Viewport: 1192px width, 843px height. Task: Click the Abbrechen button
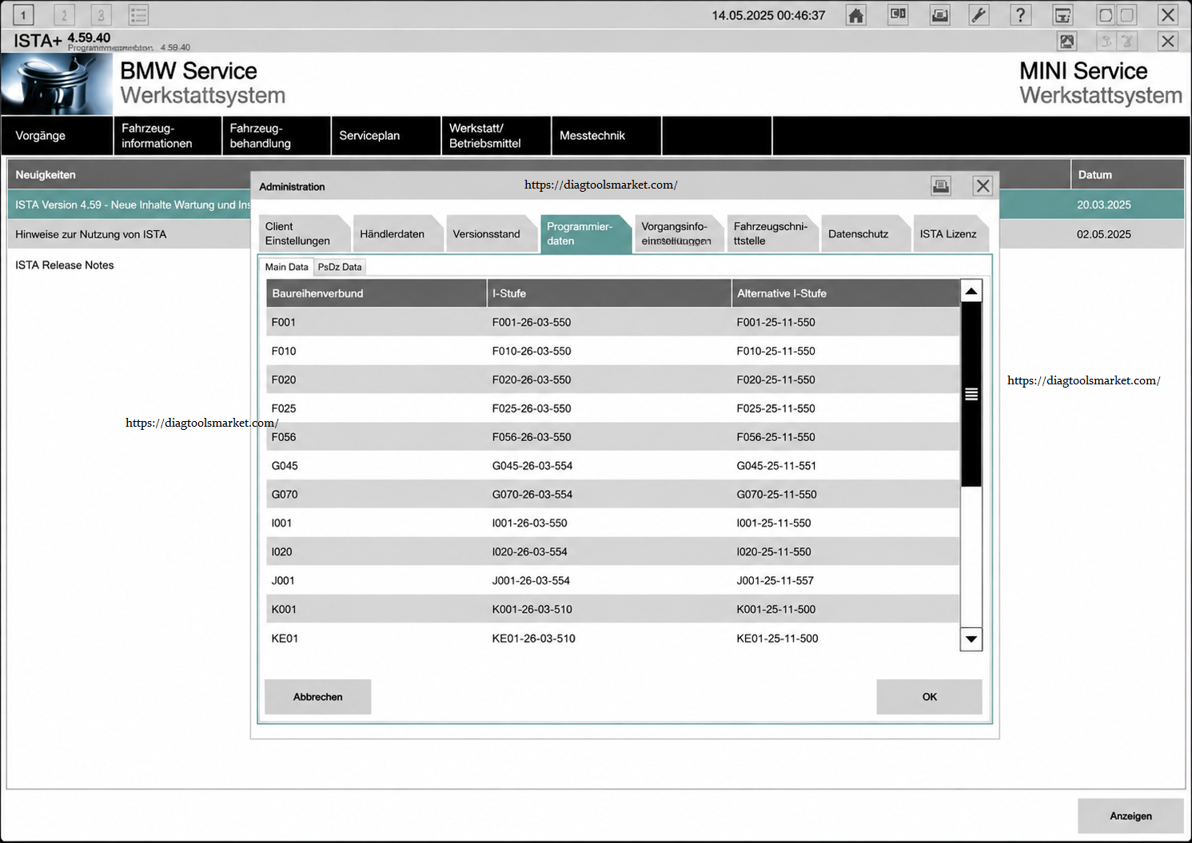coord(317,697)
